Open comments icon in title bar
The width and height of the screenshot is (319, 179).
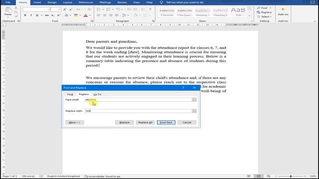point(313,2)
